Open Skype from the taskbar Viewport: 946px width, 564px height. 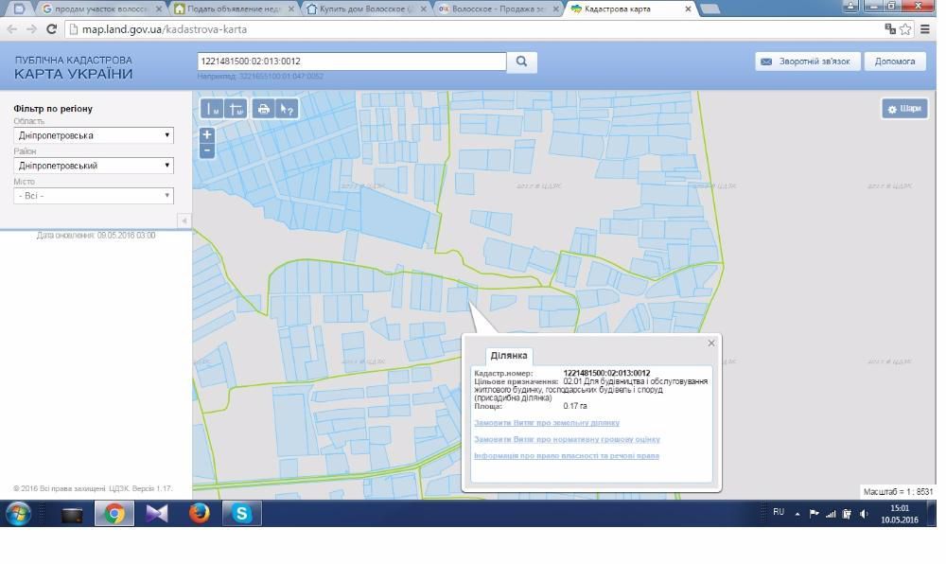[x=241, y=514]
